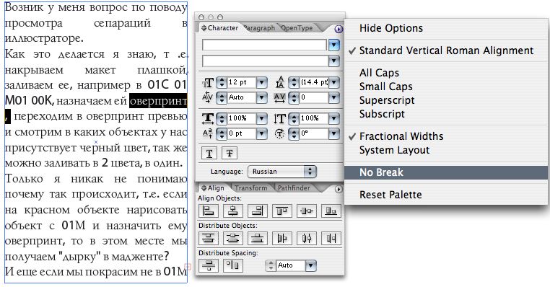Click the leading stepper arrows
The height and width of the screenshot is (287, 550).
coord(294,82)
